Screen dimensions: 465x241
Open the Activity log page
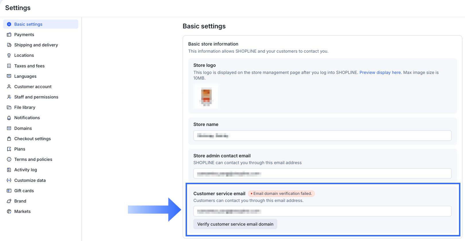coord(26,170)
